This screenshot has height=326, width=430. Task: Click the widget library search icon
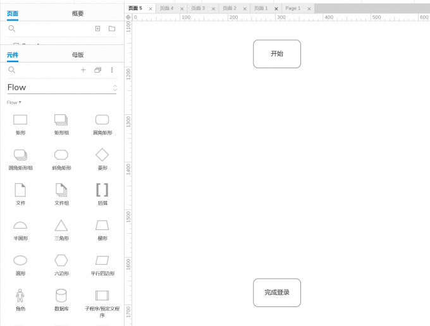point(12,70)
